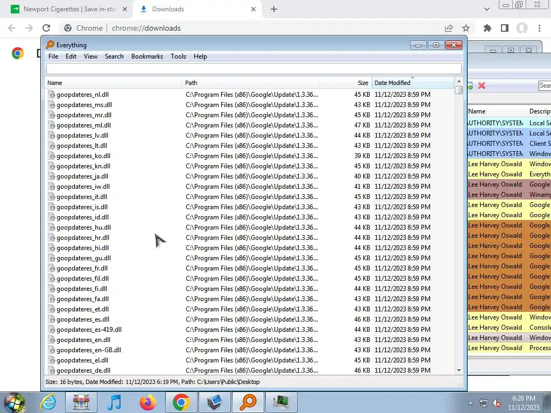Click the red X icon in background window
This screenshot has height=413, width=551.
click(x=482, y=86)
